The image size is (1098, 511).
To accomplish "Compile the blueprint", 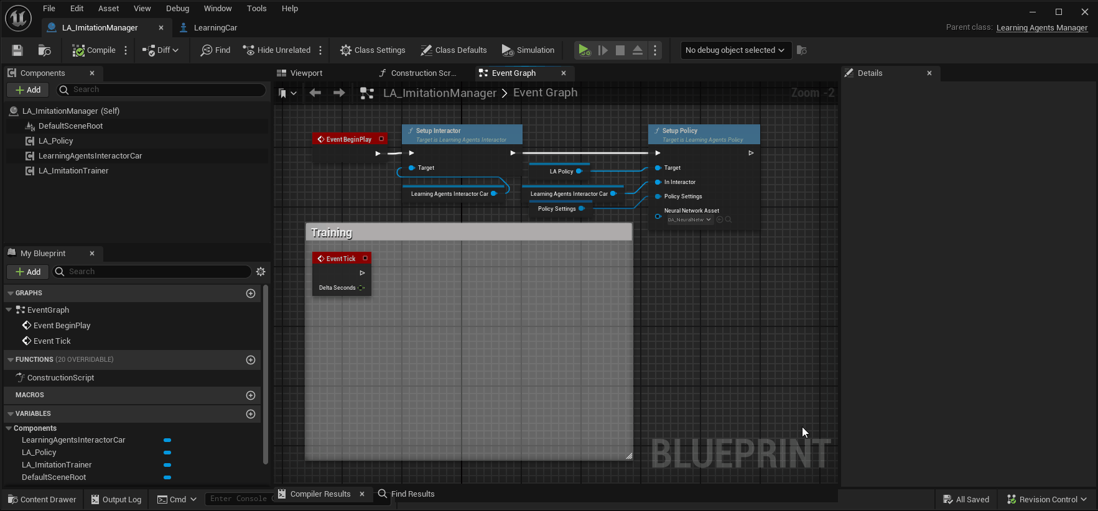I will (x=94, y=50).
